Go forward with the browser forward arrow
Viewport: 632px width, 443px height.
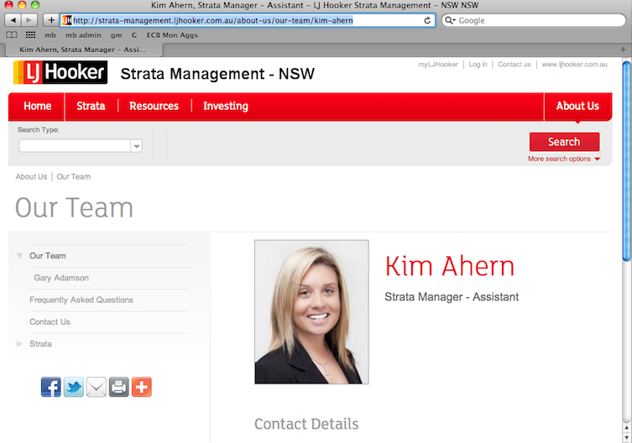(29, 20)
